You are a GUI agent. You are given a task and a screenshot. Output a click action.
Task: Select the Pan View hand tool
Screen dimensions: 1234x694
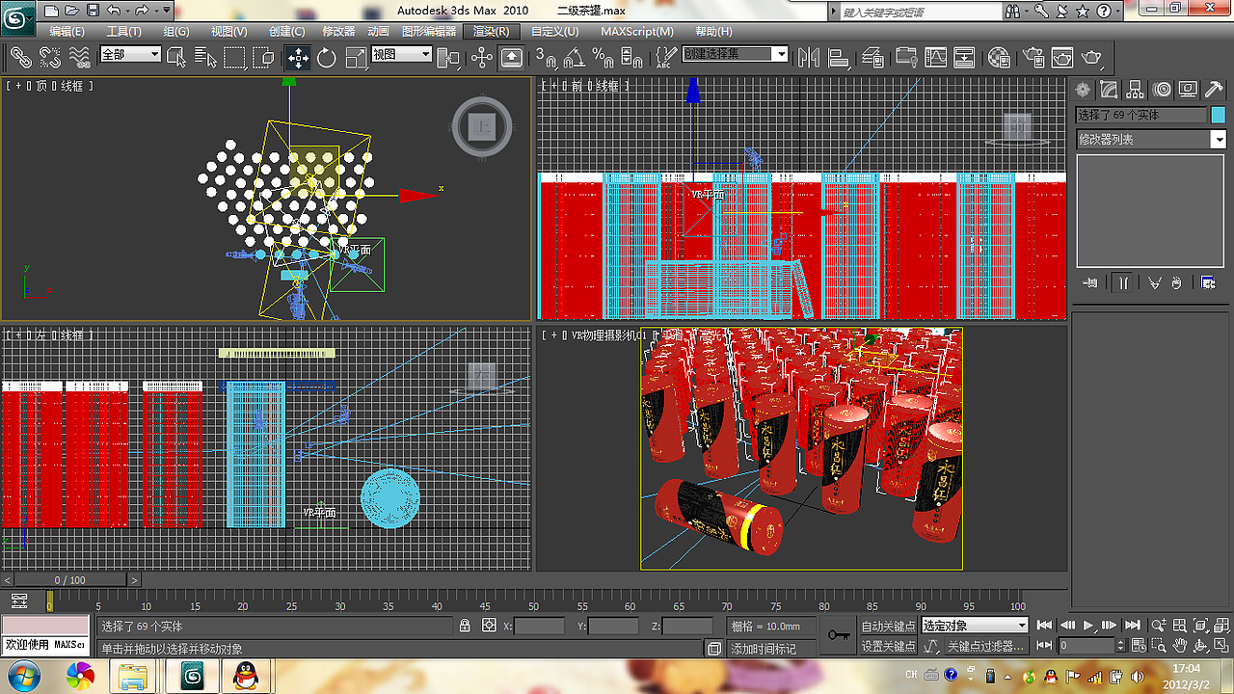coord(1179,646)
